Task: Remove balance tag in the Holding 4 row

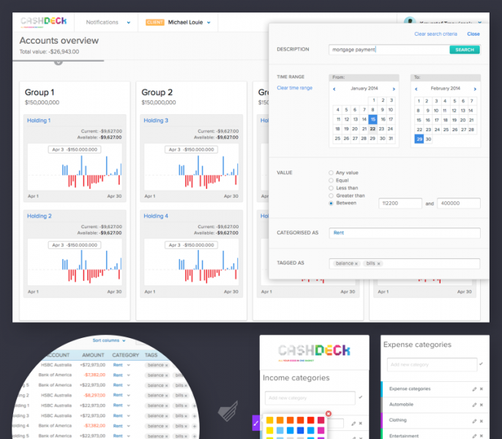Action: point(167,426)
